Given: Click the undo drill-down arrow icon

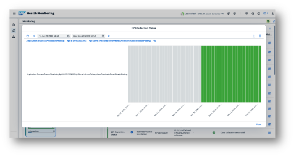Looking at the screenshot, I should 155,41.
